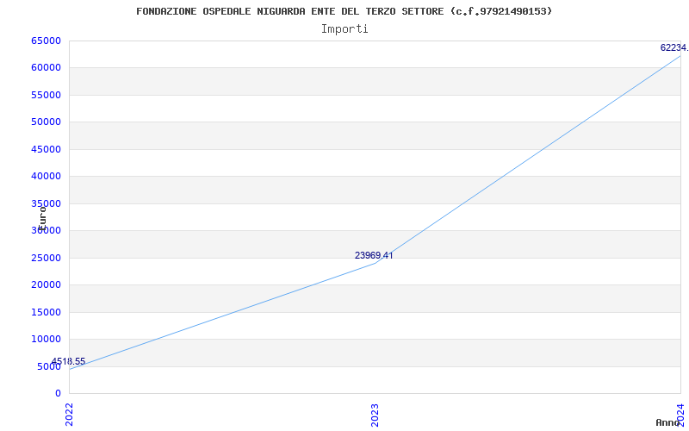Screen dimensions: 689x431
Task: Click the Importi subtitle
Action: [344, 29]
